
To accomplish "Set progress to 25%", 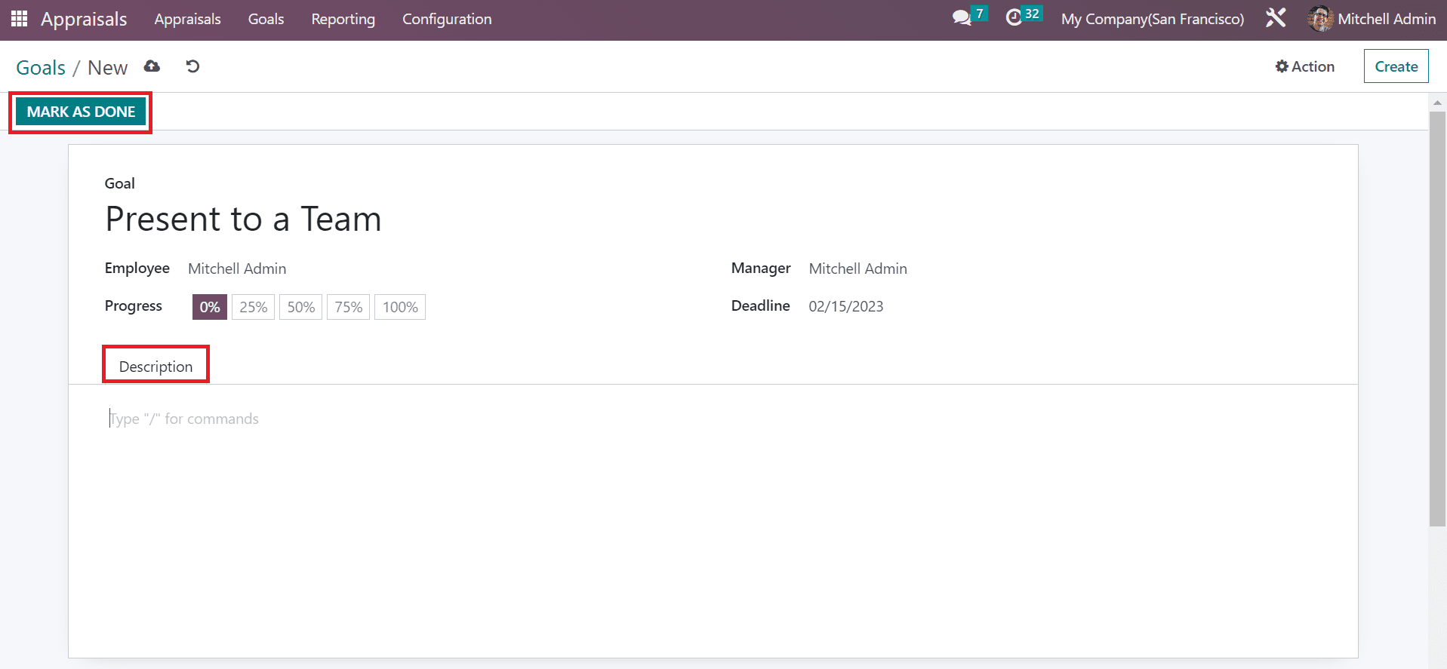I will [253, 307].
